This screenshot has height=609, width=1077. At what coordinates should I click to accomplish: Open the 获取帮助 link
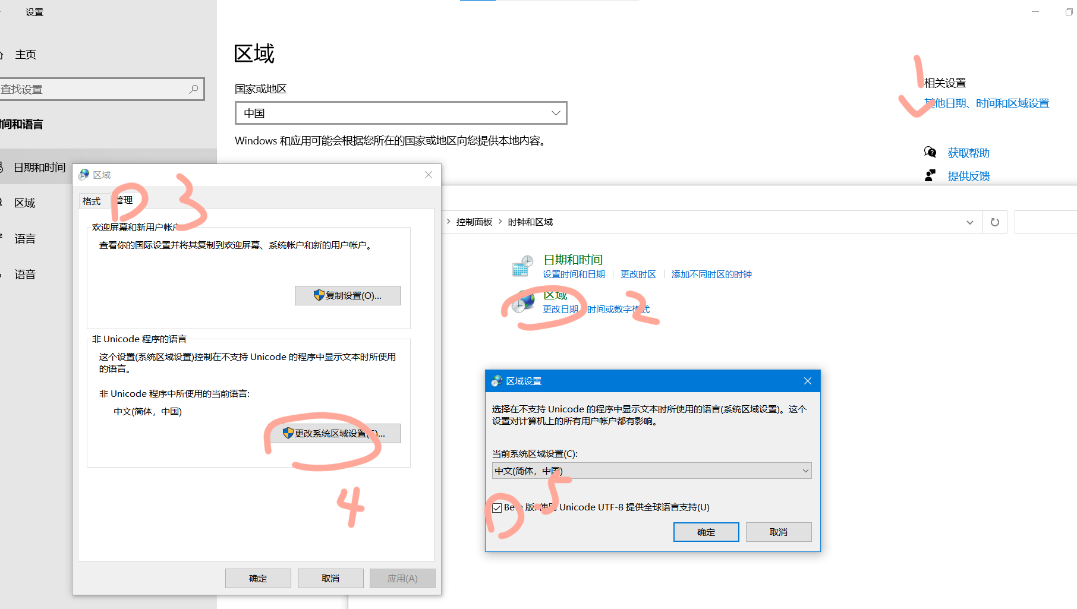pyautogui.click(x=968, y=153)
